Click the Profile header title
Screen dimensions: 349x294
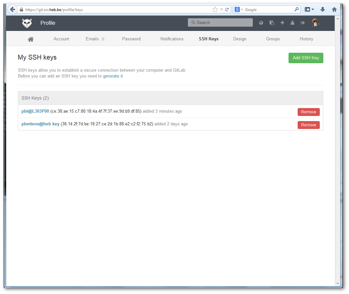[48, 23]
